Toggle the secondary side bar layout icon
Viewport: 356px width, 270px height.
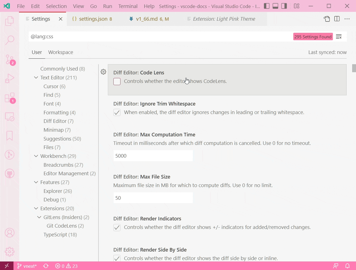click(x=284, y=6)
